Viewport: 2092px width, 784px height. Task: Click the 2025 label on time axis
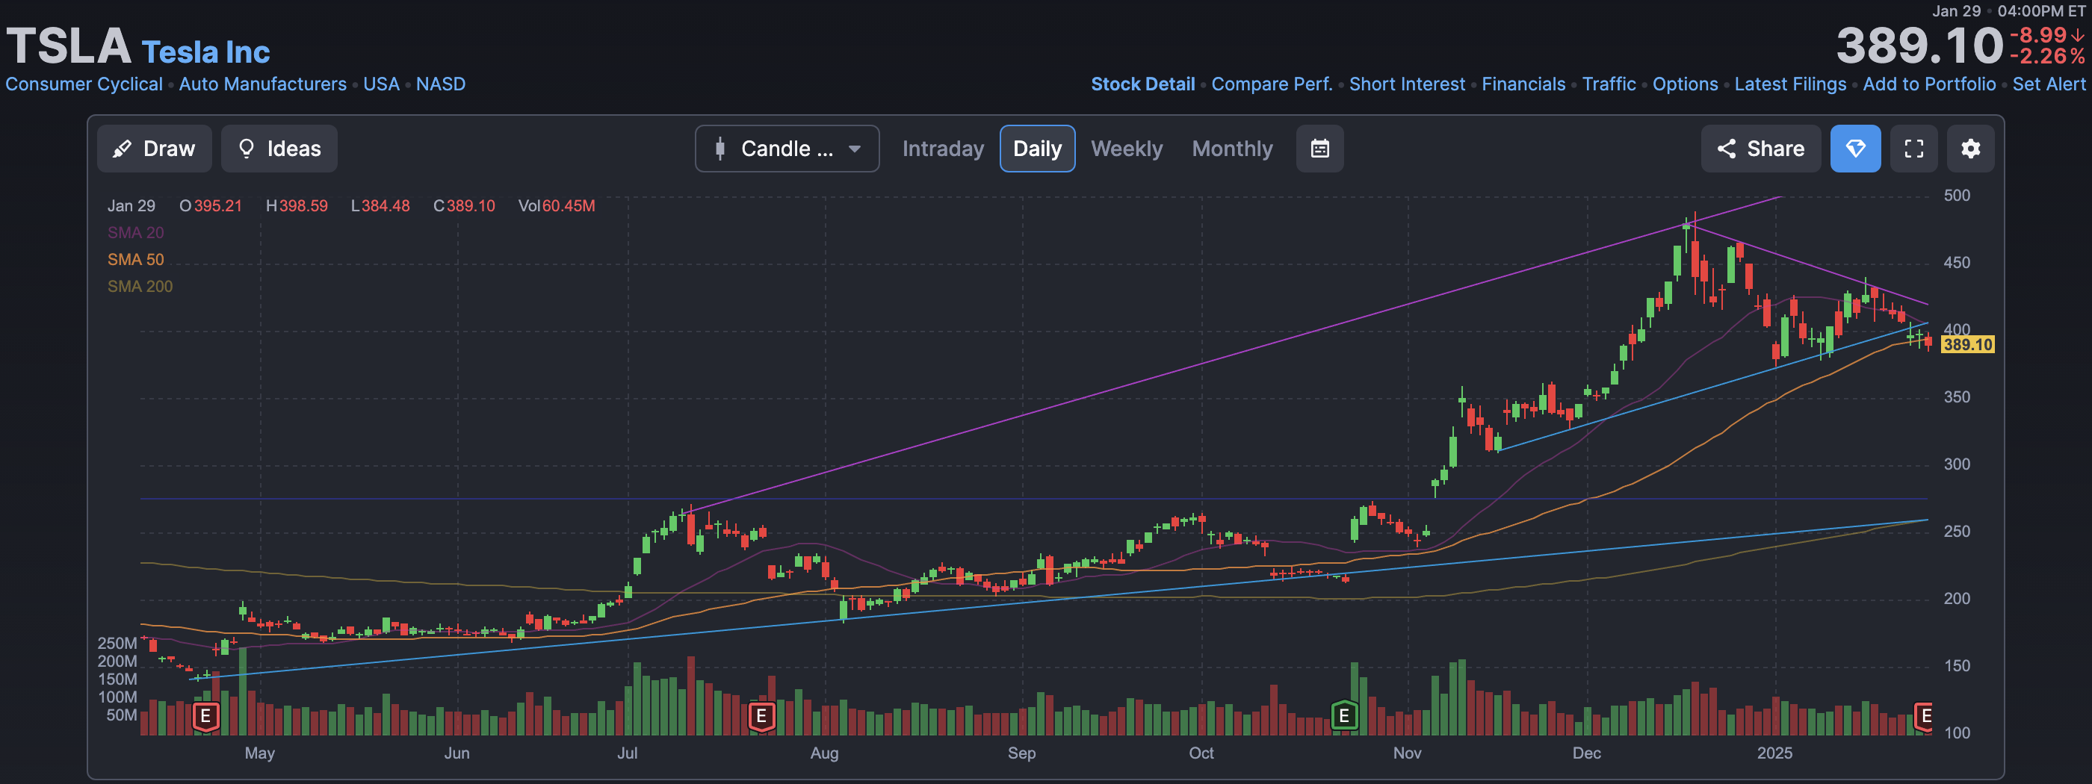[x=1774, y=753]
